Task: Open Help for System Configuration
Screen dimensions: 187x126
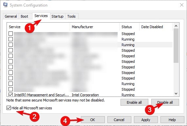Action: click(x=172, y=120)
